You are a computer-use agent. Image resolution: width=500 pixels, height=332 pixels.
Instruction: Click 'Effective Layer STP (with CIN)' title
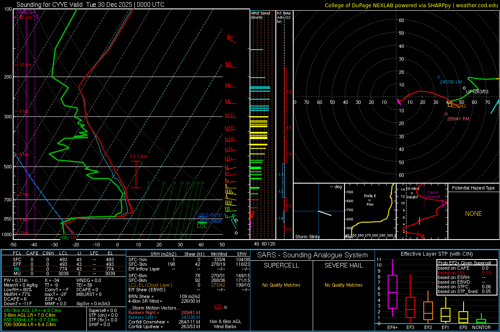point(436,254)
